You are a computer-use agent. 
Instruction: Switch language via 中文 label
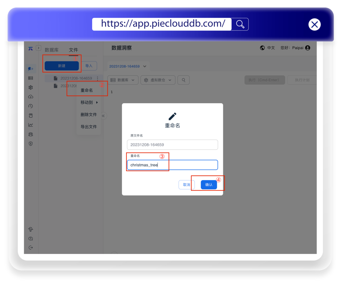pos(271,48)
